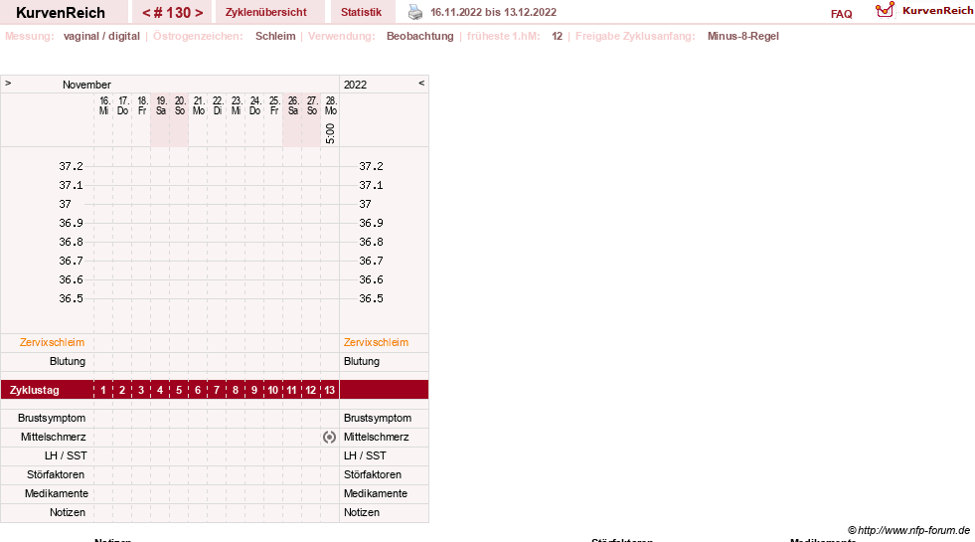This screenshot has width=975, height=542.
Task: Click the früheste 1.hM value '12'
Action: (558, 36)
